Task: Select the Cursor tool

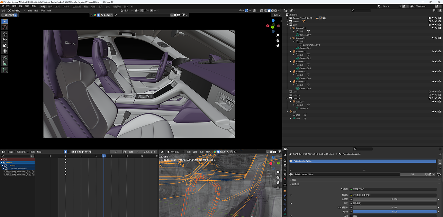Action: click(x=5, y=27)
